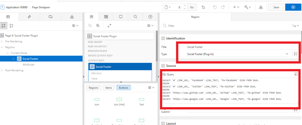Switch to the Dynamic Actions lightning tab
Viewport: 302px width, 125px height.
click(29, 17)
